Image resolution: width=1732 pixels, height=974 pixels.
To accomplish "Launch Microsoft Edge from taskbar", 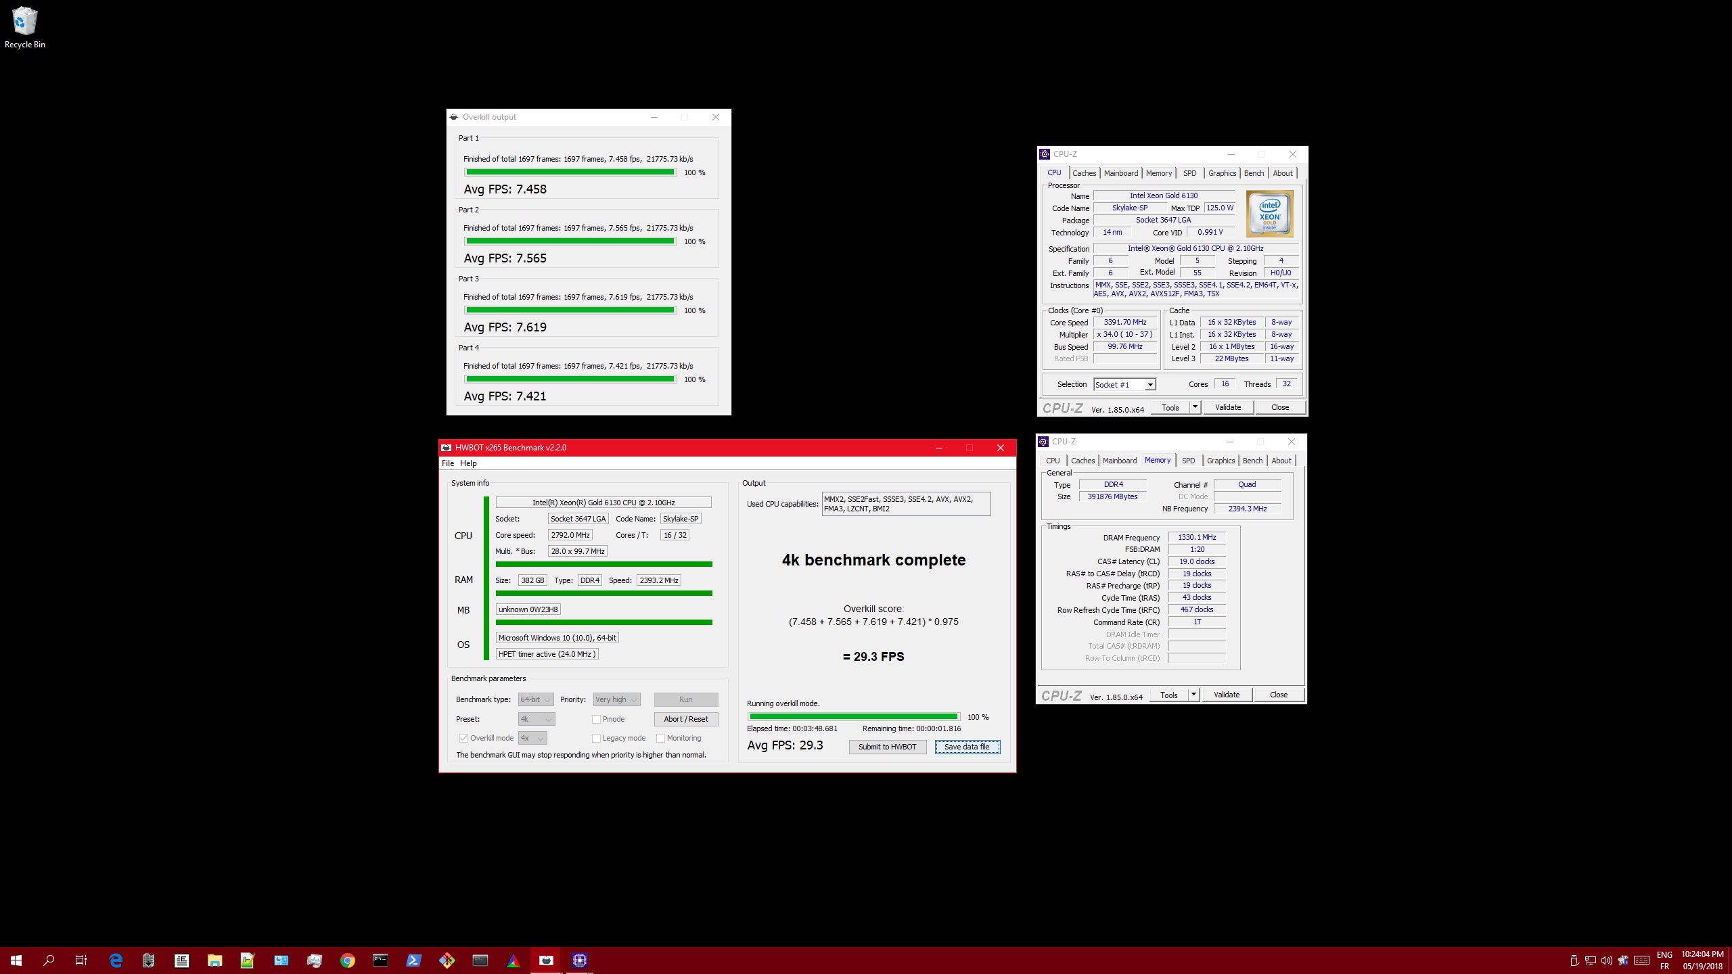I will tap(116, 960).
